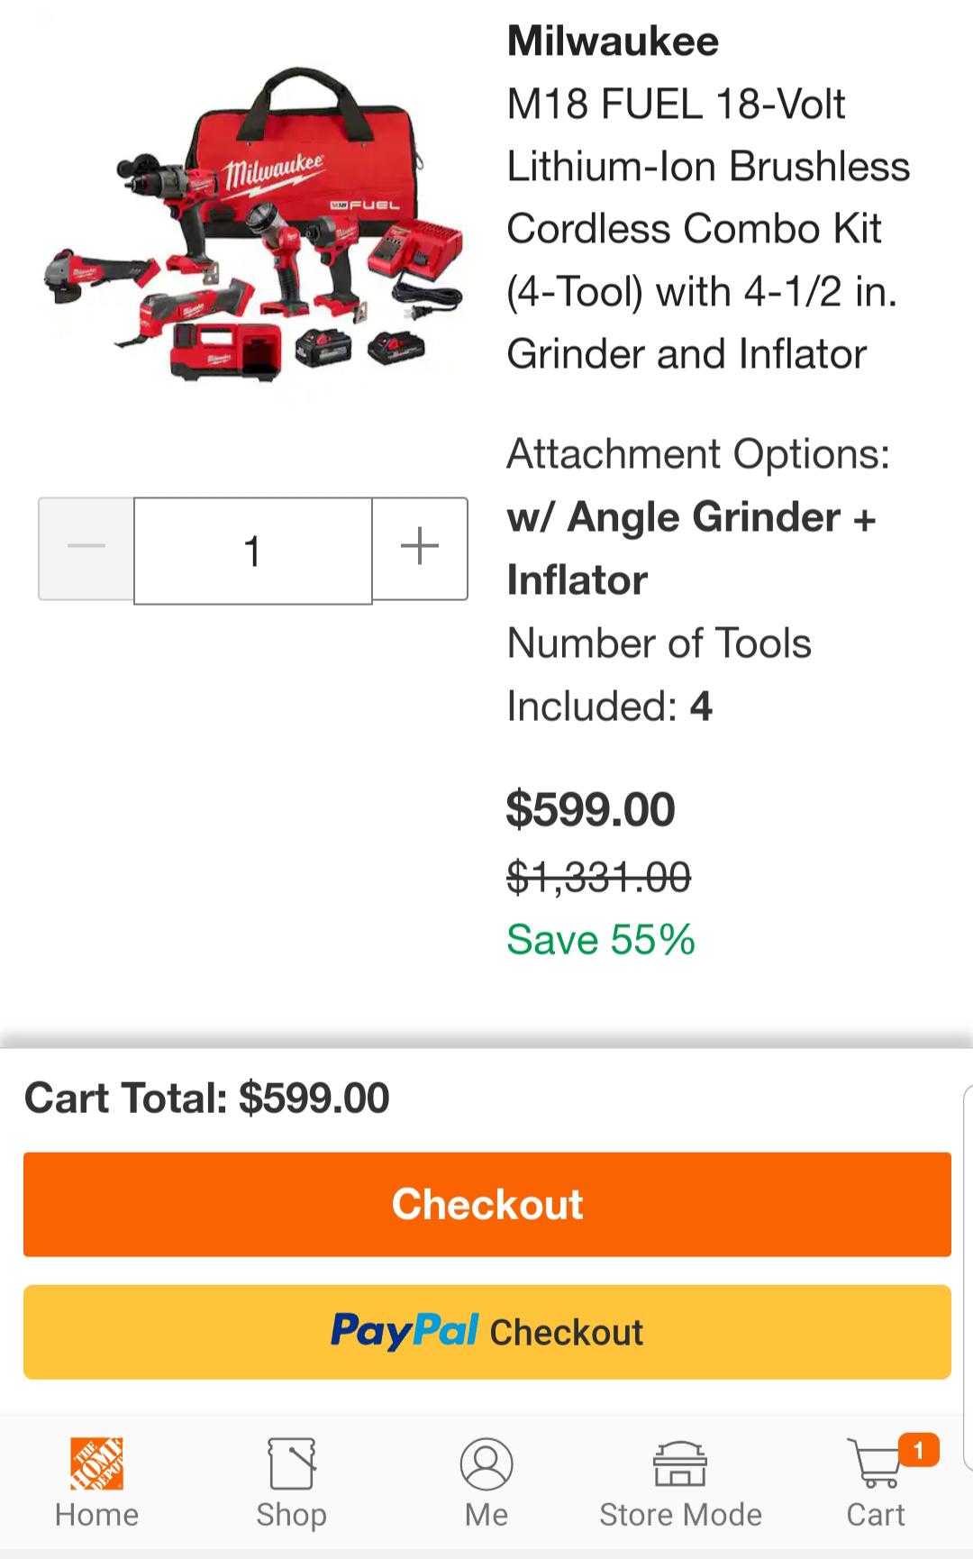This screenshot has width=973, height=1559.
Task: Start PayPal Checkout
Action: tap(486, 1331)
